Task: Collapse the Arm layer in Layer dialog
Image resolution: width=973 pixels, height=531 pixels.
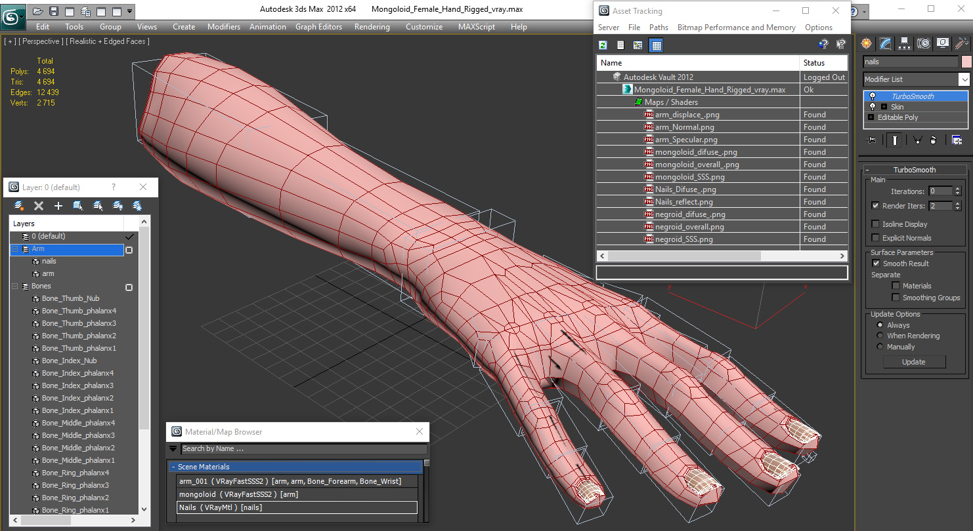Action: click(14, 249)
